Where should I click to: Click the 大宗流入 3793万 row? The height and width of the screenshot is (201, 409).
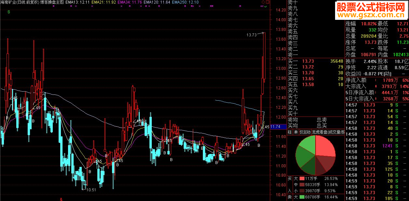(x=377, y=86)
